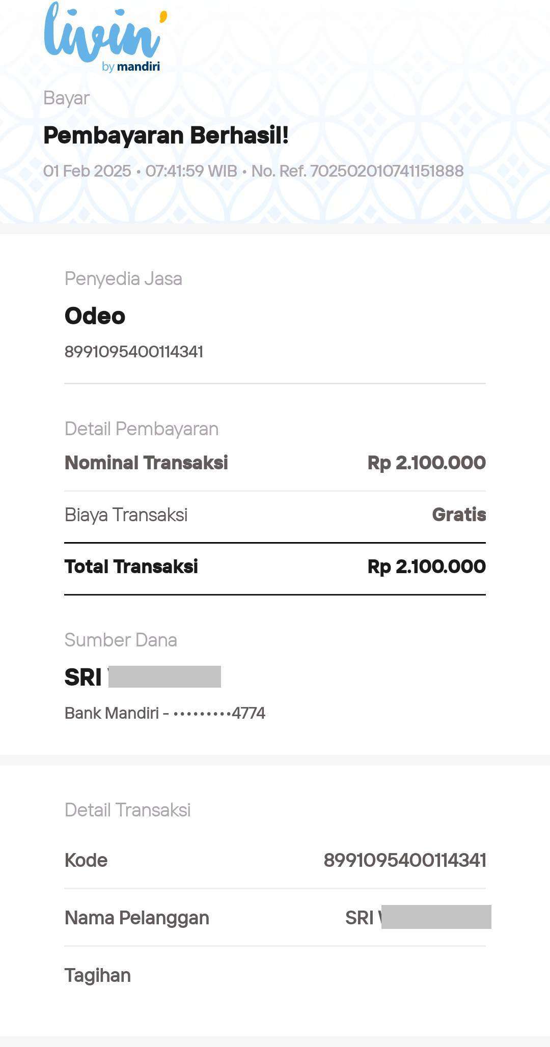Click the Detail Transaksi section header

point(128,810)
